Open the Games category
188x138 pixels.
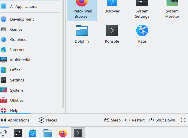pyautogui.click(x=29, y=29)
